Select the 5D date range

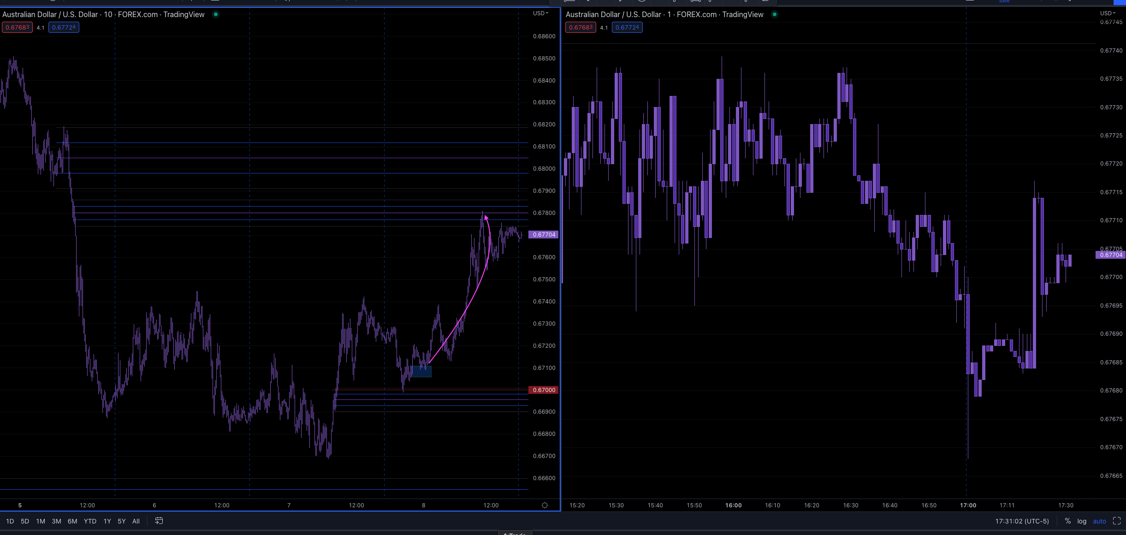pyautogui.click(x=25, y=521)
